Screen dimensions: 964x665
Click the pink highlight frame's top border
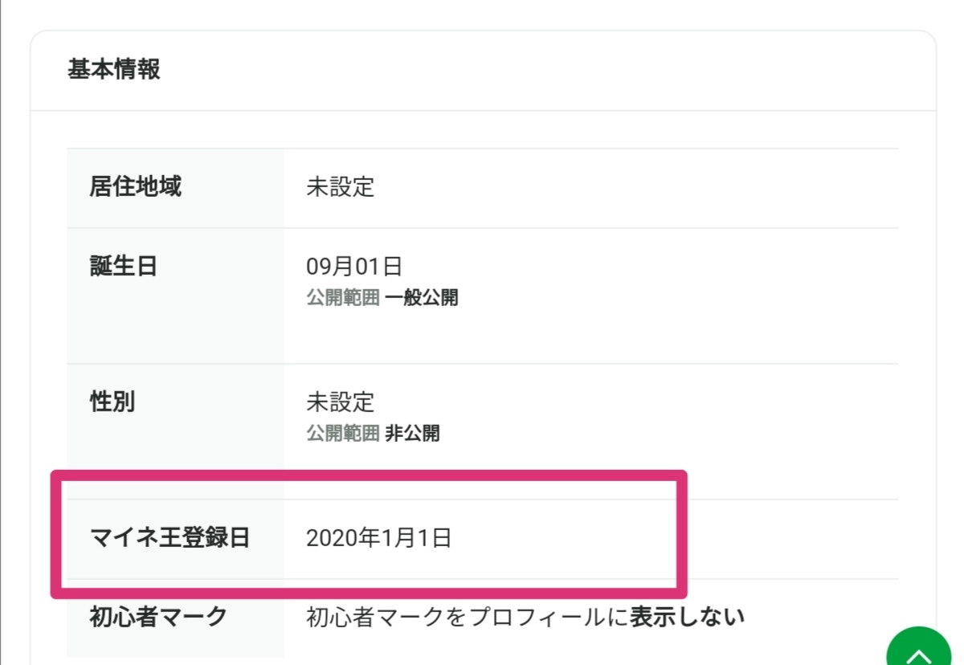click(x=370, y=475)
